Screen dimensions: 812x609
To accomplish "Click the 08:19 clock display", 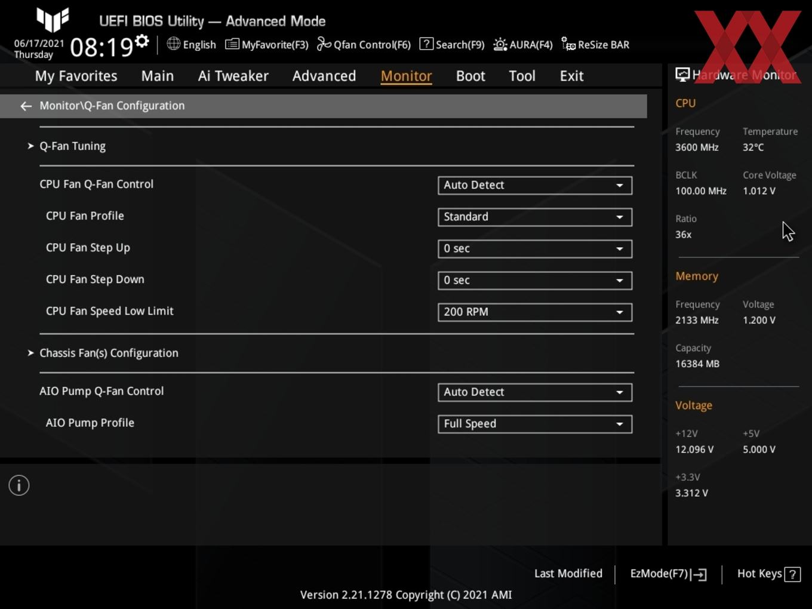I will (101, 47).
